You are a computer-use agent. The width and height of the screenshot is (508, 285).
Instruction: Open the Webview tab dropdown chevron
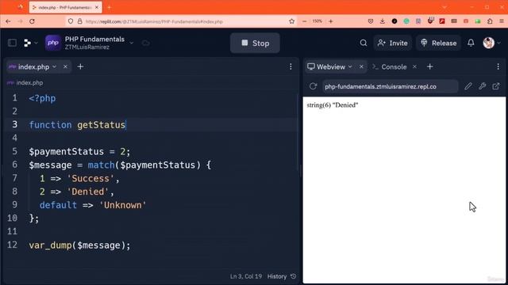point(350,66)
